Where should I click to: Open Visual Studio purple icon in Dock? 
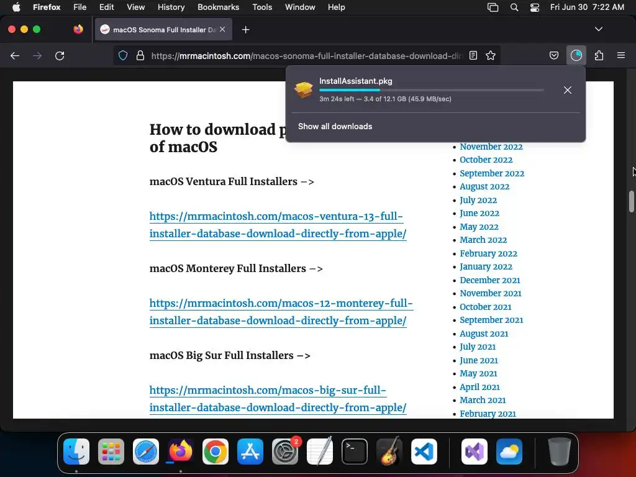pyautogui.click(x=474, y=452)
